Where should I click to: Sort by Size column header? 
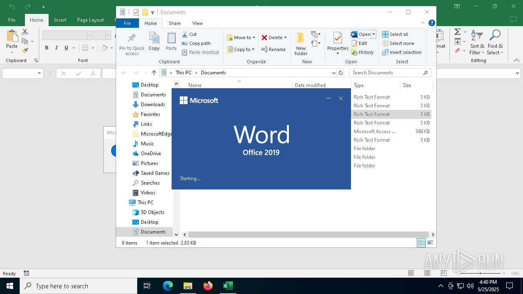click(x=416, y=85)
